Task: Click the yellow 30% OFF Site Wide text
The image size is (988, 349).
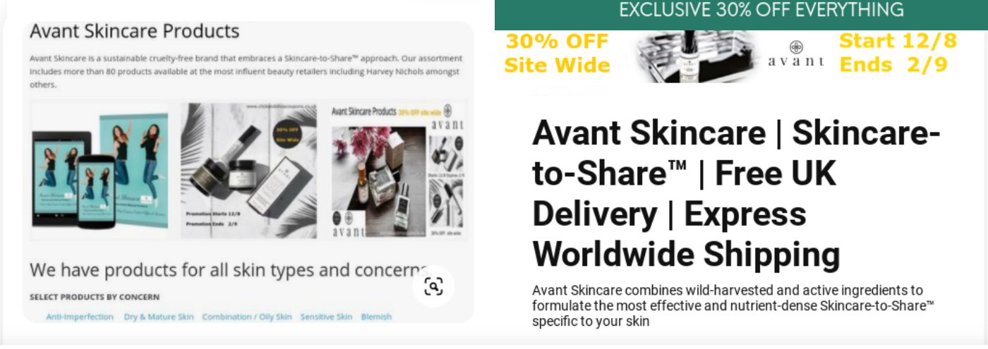Action: tap(558, 53)
